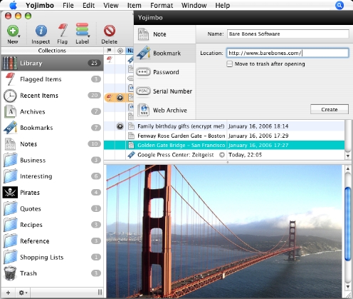Open Flagged Items collection
Image resolution: width=353 pixels, height=299 pixels.
click(x=52, y=79)
